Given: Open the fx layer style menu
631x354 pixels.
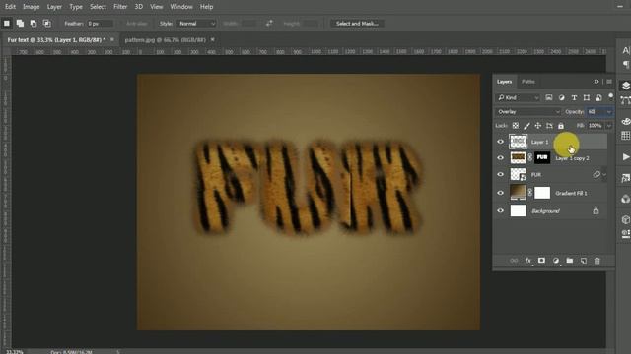Looking at the screenshot, I should [528, 261].
